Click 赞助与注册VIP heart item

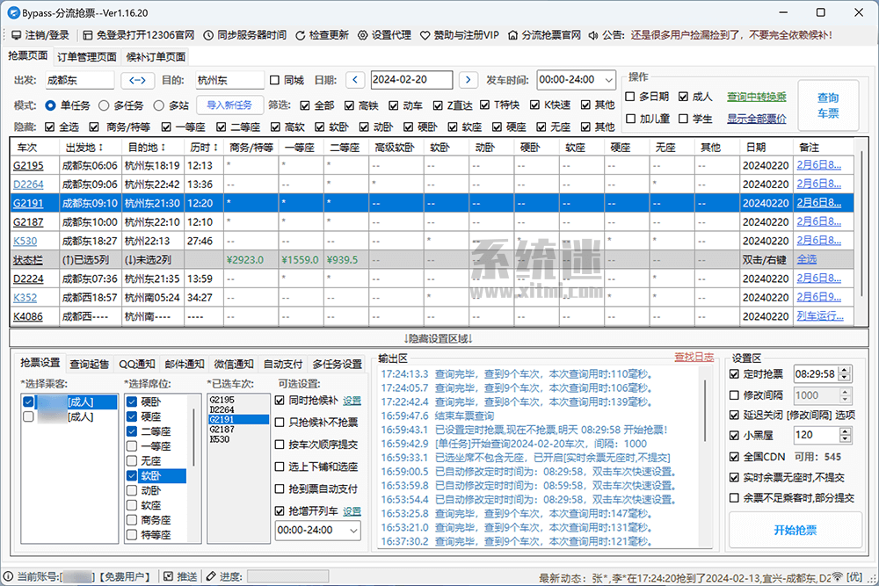460,35
